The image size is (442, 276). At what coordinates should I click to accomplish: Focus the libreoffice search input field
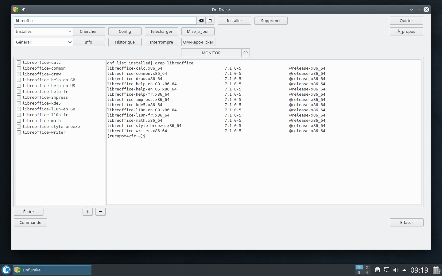coord(105,21)
